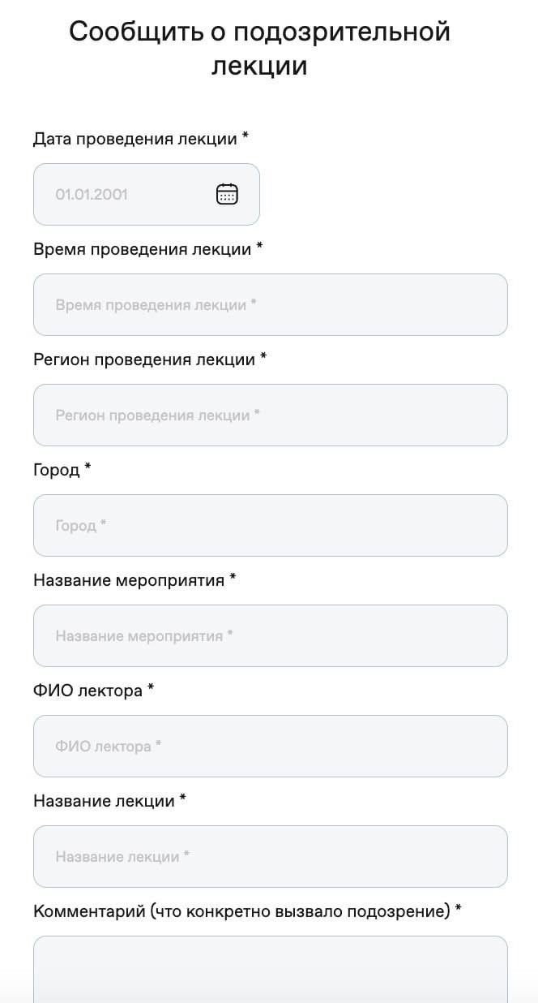Select the 'Город' text field
Viewport: 538px width, 1003px height.
point(270,526)
